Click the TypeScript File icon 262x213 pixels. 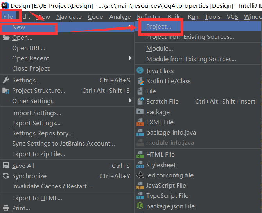[140, 196]
